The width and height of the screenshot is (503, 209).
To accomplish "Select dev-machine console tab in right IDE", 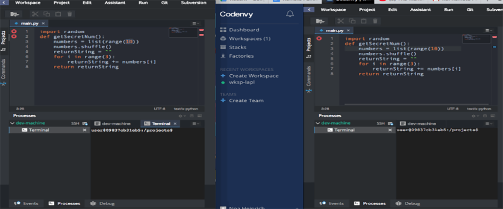I will pos(418,123).
